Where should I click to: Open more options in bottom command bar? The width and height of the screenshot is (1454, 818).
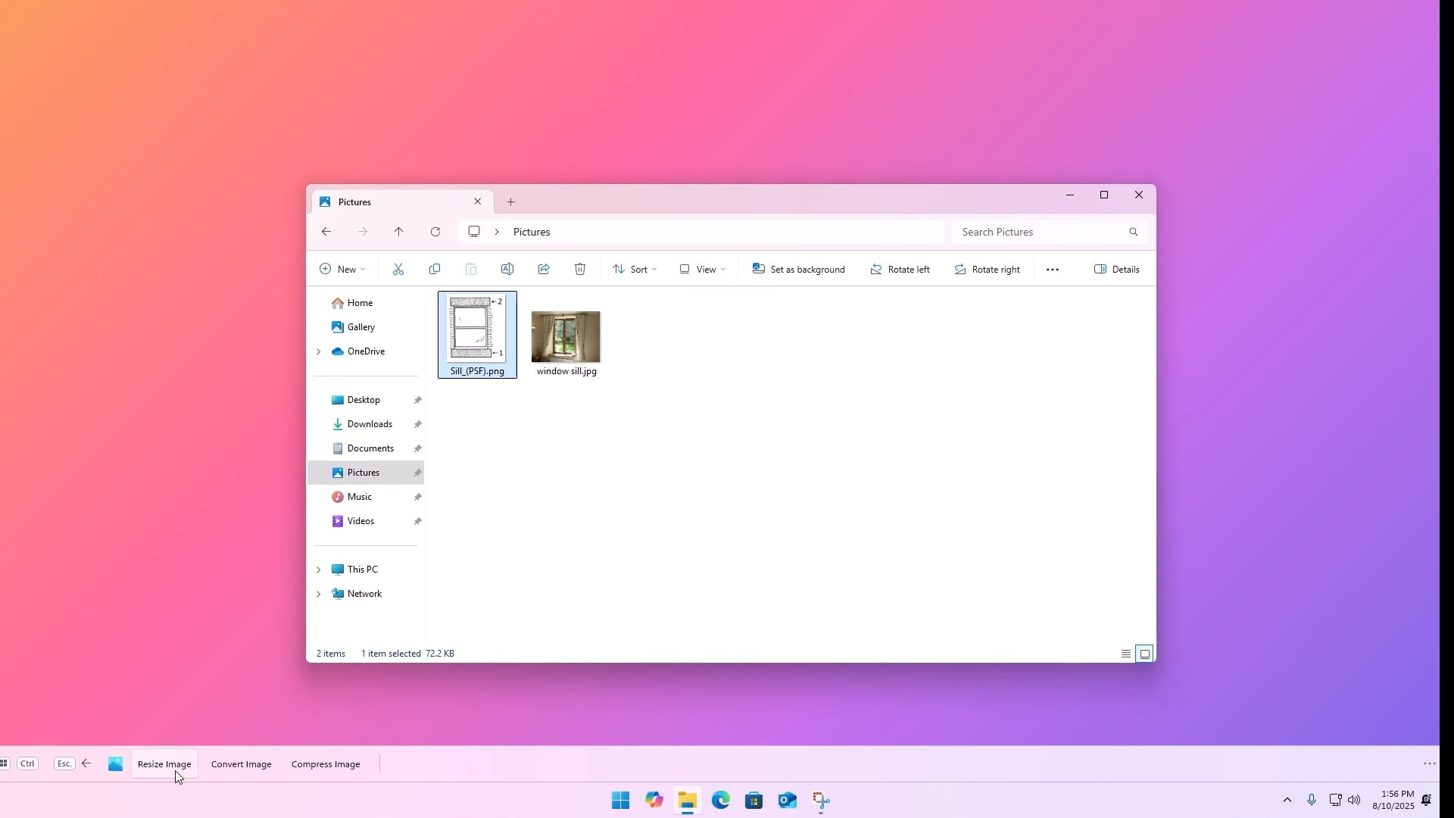[x=1429, y=763]
